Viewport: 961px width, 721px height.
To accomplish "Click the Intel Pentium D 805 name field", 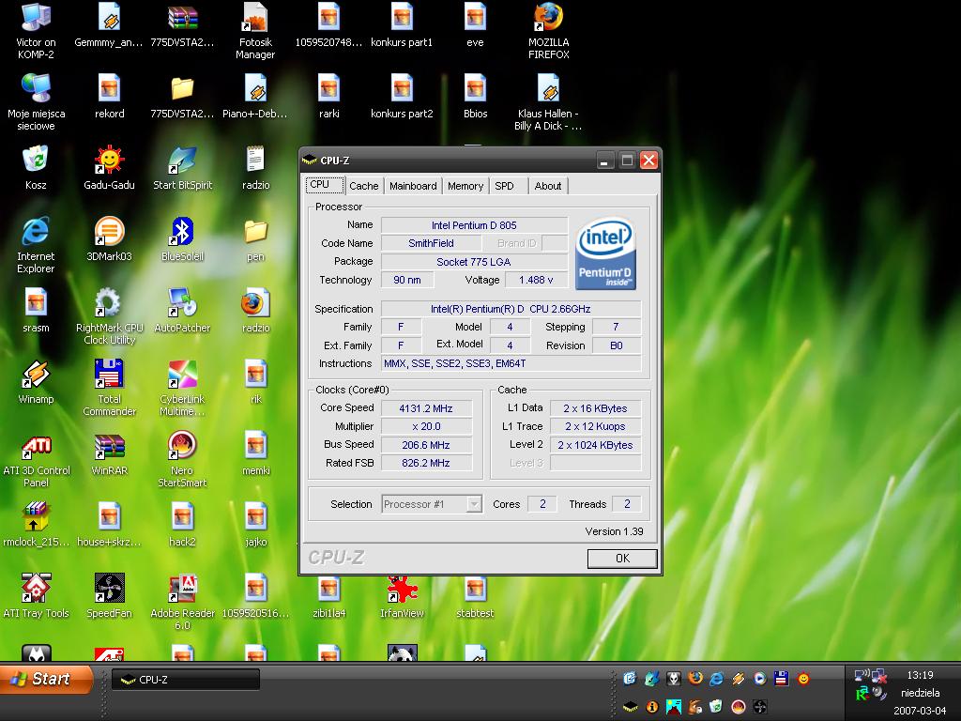I will [474, 225].
